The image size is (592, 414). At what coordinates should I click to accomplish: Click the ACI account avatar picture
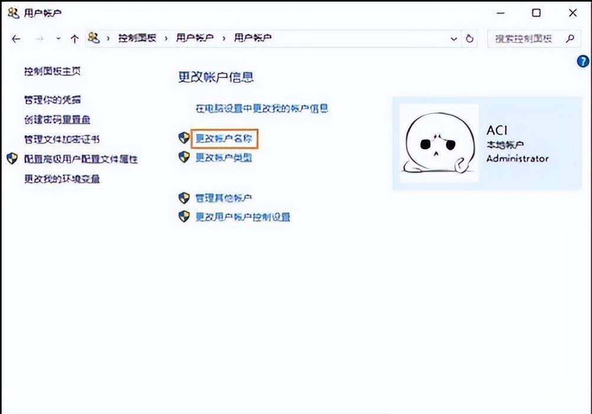(439, 143)
